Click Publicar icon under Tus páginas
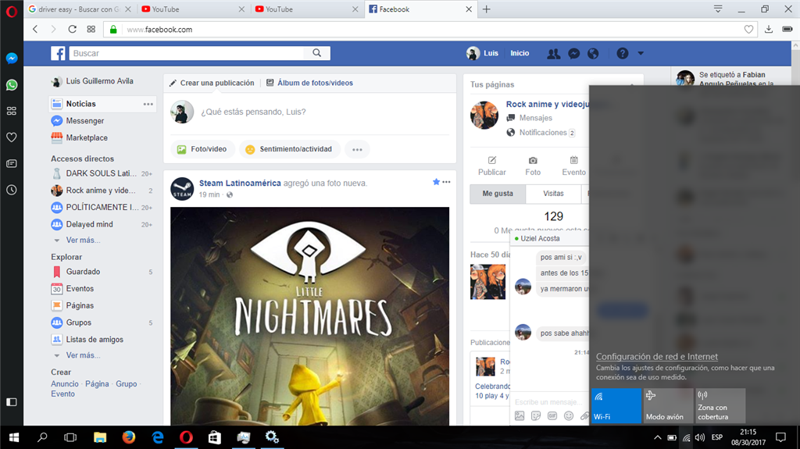Image resolution: width=800 pixels, height=449 pixels. point(492,166)
